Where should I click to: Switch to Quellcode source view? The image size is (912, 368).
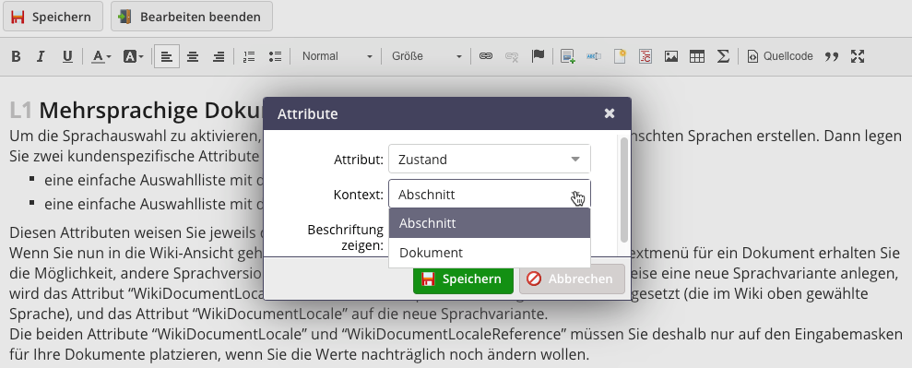pyautogui.click(x=780, y=56)
